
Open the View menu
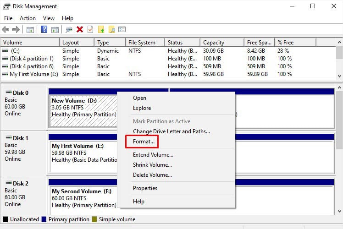[x=49, y=18]
